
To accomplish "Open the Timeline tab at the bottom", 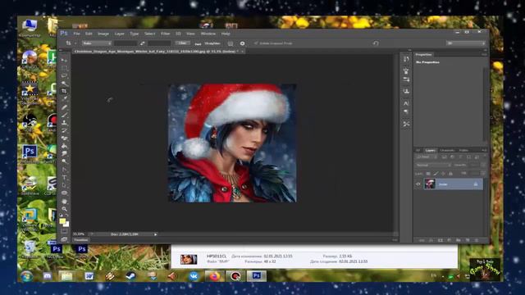I will click(81, 240).
